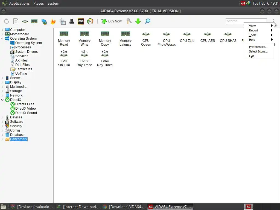Viewport: 280px width, 210px height.
Task: Click the monitor diagnostics toolbar icon
Action: [44, 21]
